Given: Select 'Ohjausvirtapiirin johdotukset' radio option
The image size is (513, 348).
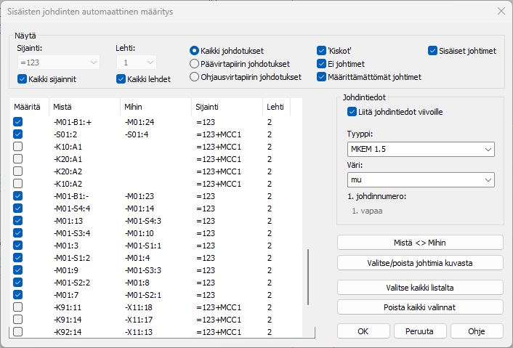Looking at the screenshot, I should coord(194,77).
